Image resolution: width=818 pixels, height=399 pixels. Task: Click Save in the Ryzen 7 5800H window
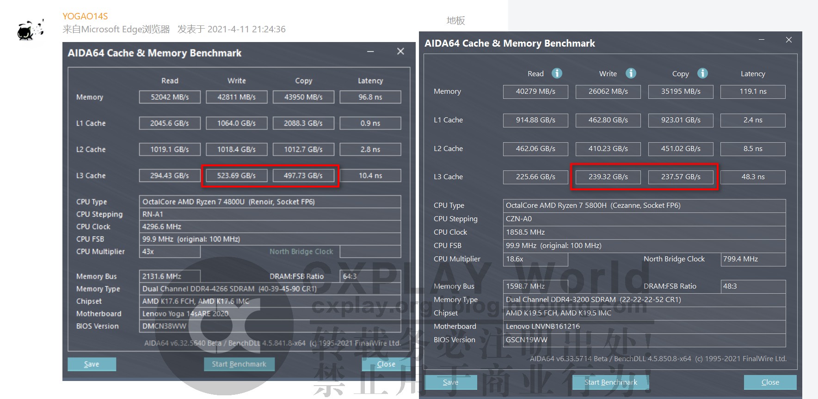[x=451, y=382]
